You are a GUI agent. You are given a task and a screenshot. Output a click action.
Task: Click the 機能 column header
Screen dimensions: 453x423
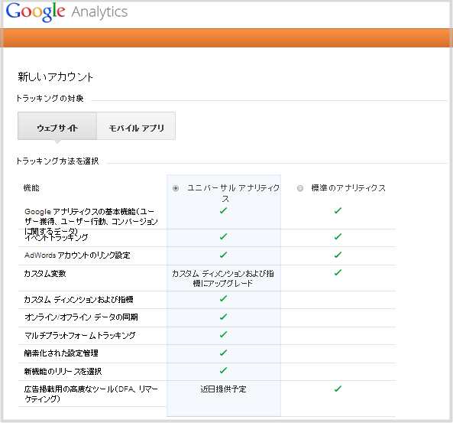point(31,188)
